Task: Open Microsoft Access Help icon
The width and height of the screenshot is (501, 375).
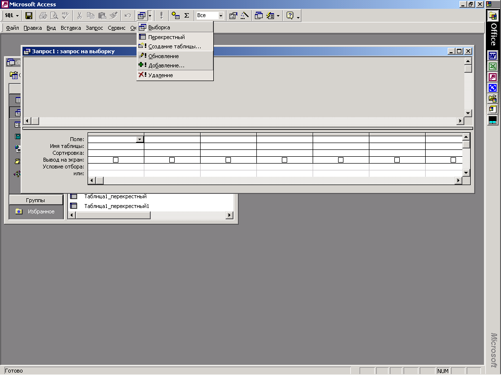Action: tap(290, 15)
